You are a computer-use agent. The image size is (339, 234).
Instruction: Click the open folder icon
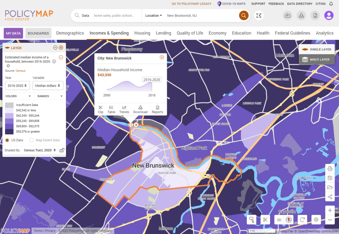pyautogui.click(x=330, y=187)
